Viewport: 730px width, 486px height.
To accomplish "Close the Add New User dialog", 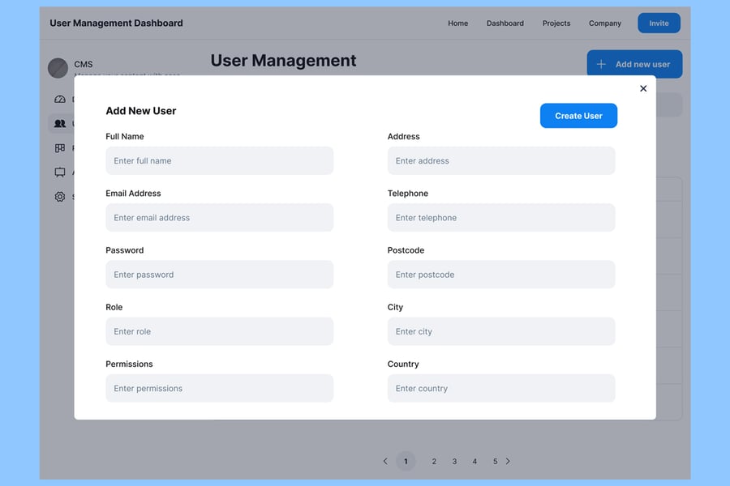I will [643, 88].
